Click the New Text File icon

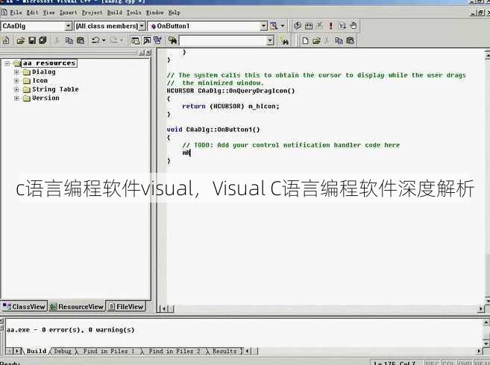tap(6, 40)
